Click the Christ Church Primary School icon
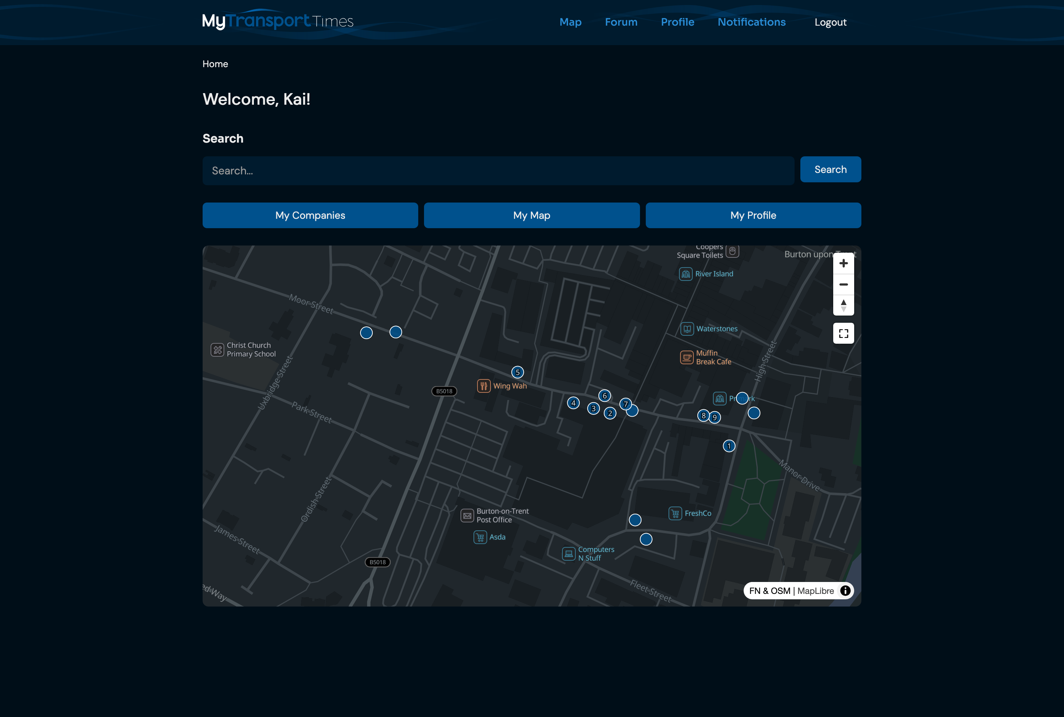 pos(217,350)
